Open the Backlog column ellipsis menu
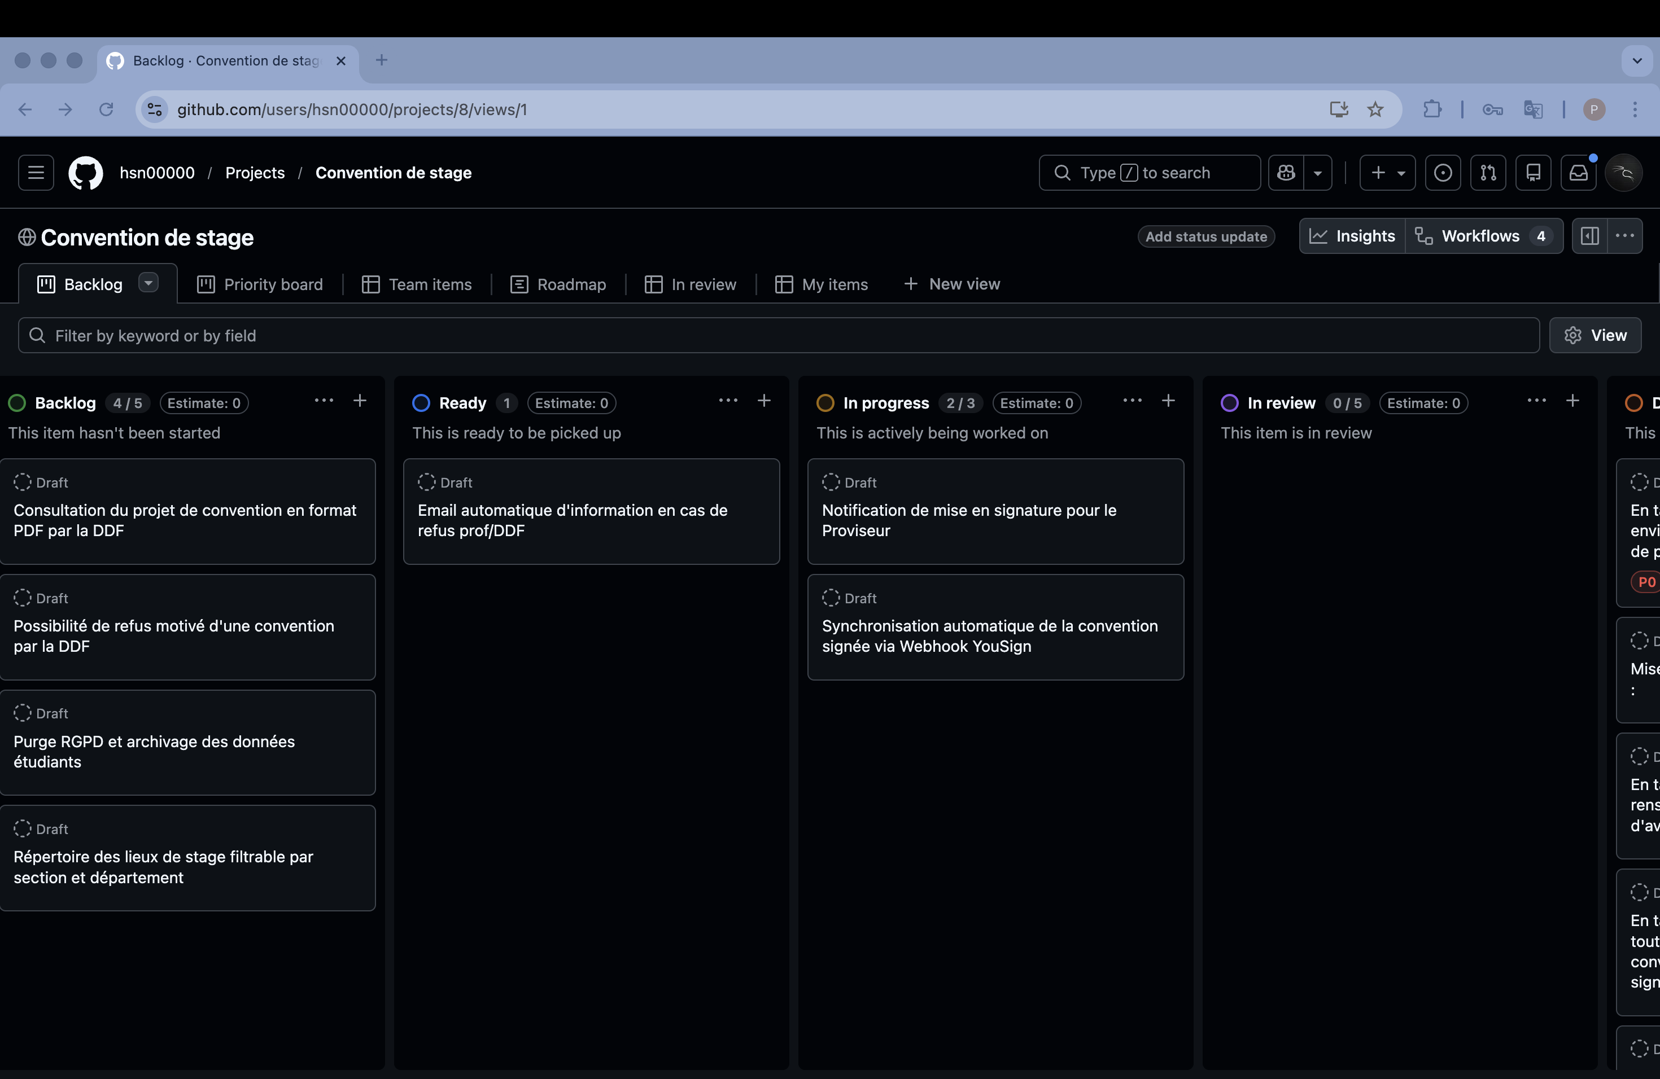 tap(324, 401)
